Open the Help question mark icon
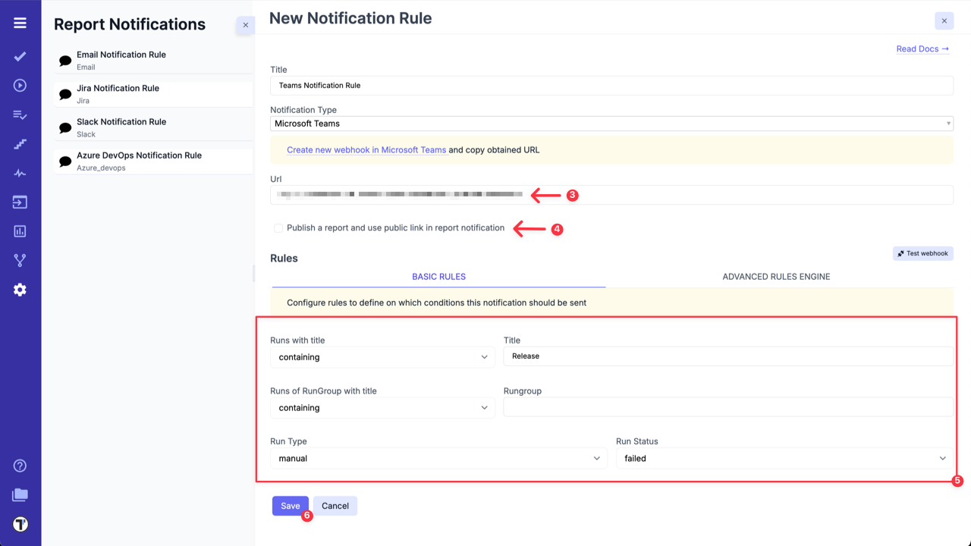This screenshot has width=971, height=546. click(x=20, y=465)
